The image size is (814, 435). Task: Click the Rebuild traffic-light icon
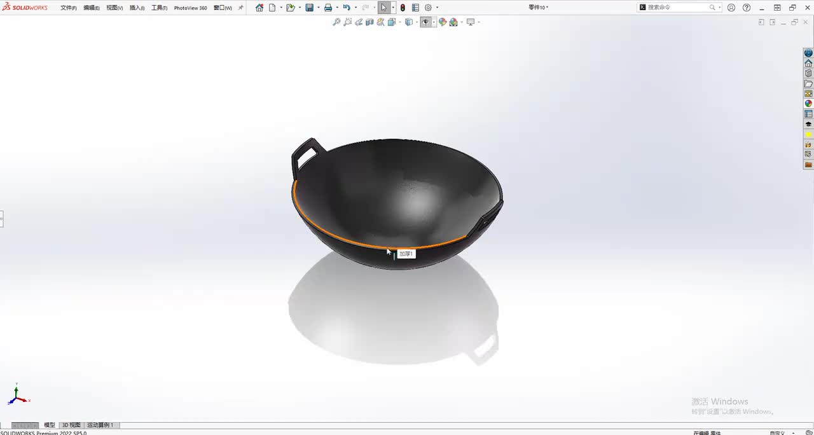(x=403, y=8)
